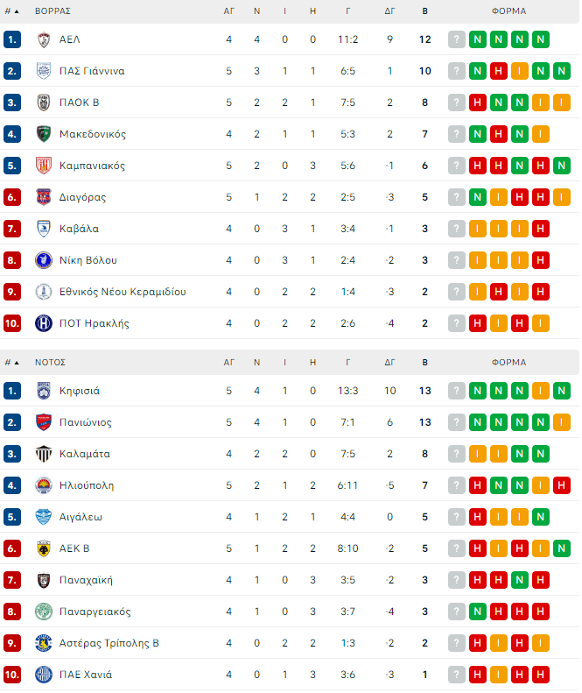
Task: Click the Νίκη Βόλου team crest
Action: 44,260
